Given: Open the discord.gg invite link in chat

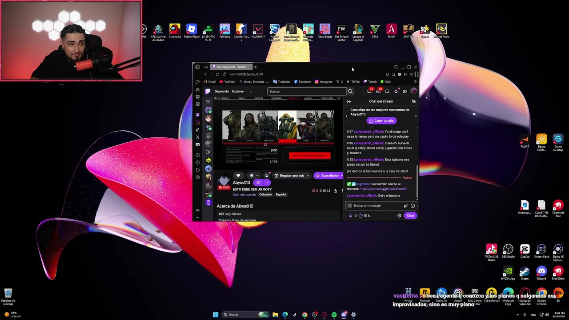Looking at the screenshot, I should point(383,189).
